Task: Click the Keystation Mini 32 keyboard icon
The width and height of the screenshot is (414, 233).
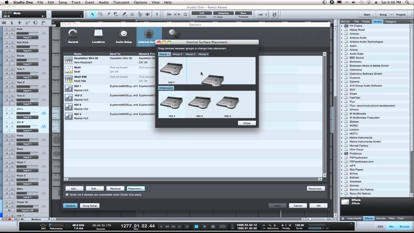Action: coord(69,60)
